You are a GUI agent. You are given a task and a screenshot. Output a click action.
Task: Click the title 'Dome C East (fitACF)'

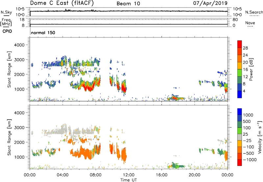[x=62, y=3]
